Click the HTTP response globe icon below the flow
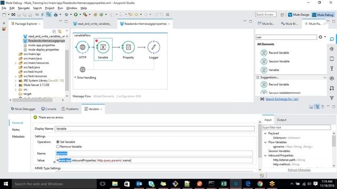 pos(83,69)
